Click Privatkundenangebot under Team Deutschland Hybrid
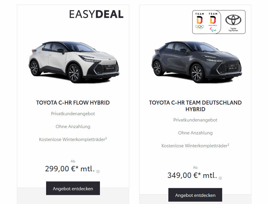Viewport: 268px width, 204px height. [x=195, y=120]
